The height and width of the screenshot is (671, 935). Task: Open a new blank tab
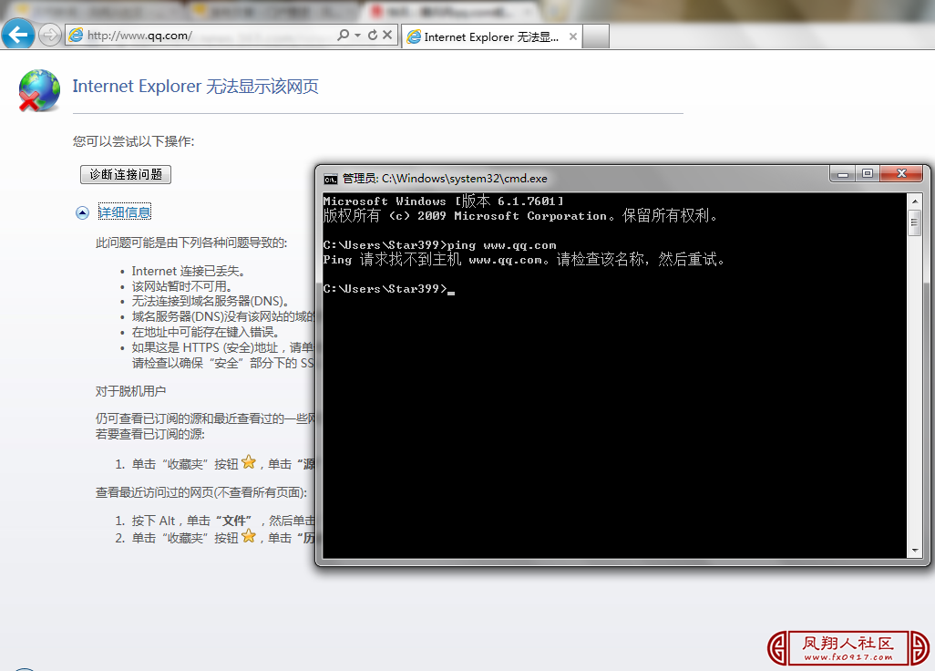point(595,37)
